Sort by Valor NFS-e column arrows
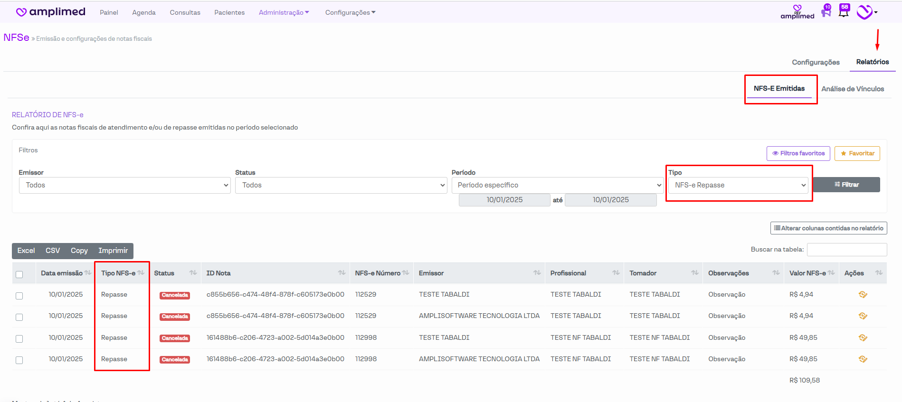The height and width of the screenshot is (402, 902). coord(831,273)
